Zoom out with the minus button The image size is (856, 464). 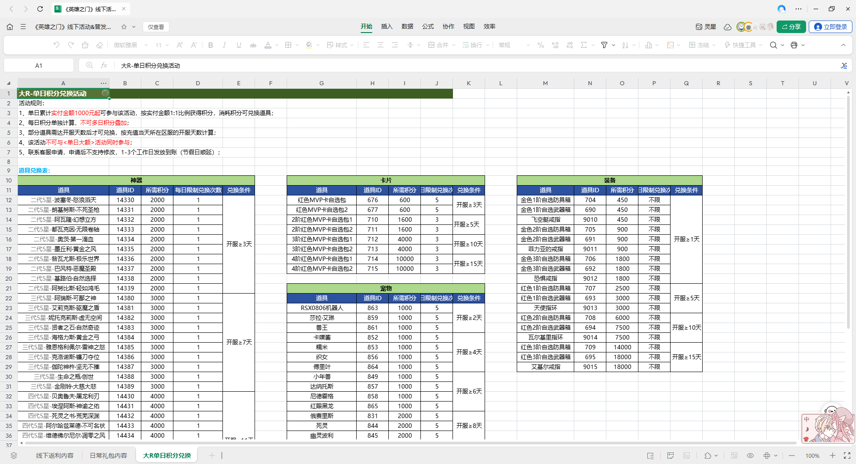[792, 456]
